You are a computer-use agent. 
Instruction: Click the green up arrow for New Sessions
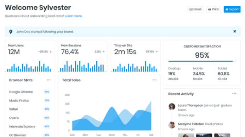[104, 51]
